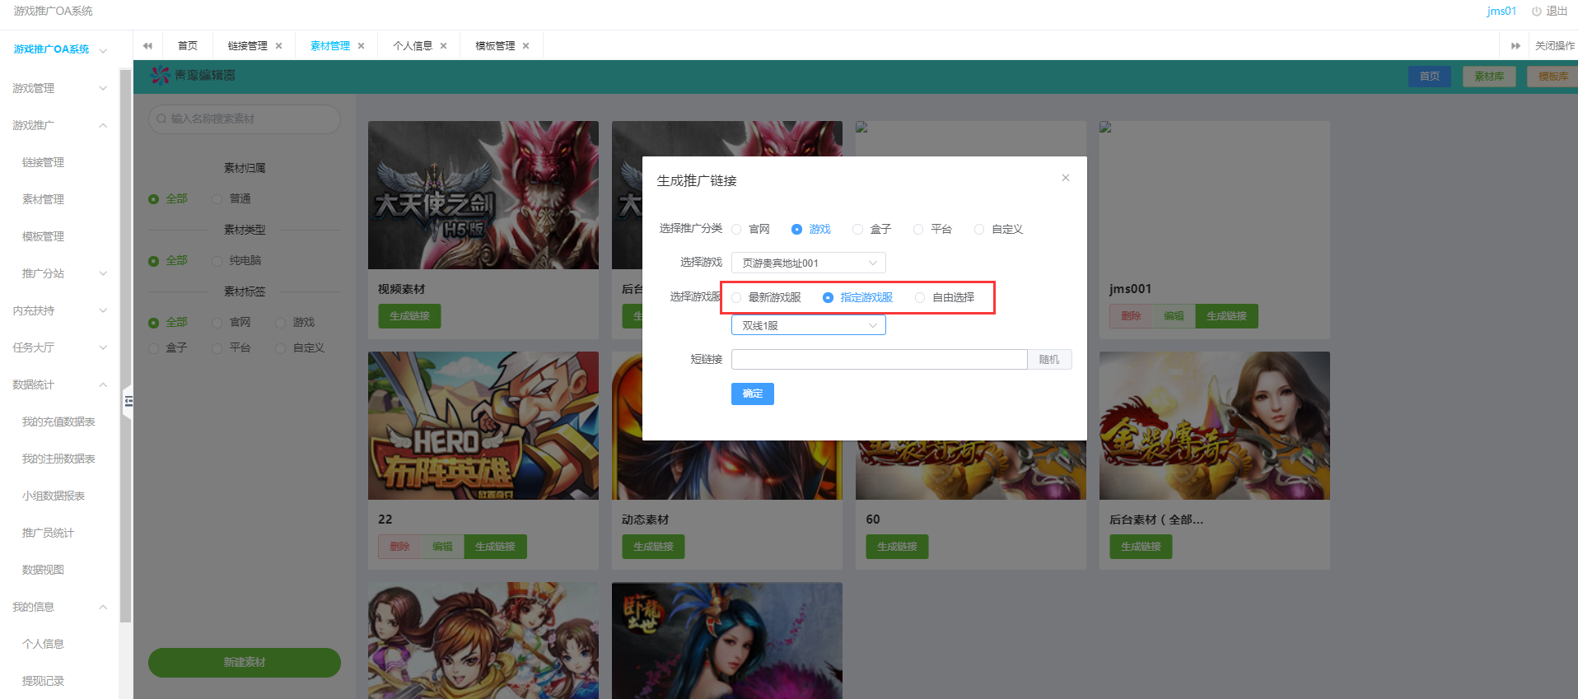1578x699 pixels.
Task: Close the 个人信息 tab via its X icon
Action: (x=444, y=46)
